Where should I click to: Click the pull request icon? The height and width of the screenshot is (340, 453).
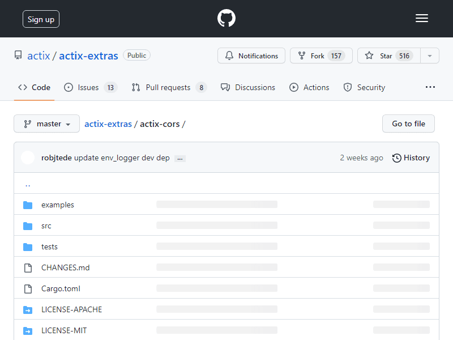click(x=136, y=87)
